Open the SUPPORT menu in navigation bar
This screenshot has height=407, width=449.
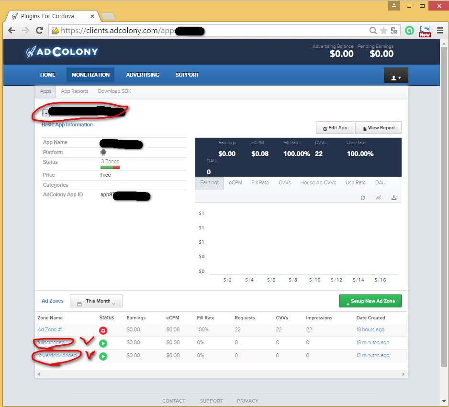point(187,75)
